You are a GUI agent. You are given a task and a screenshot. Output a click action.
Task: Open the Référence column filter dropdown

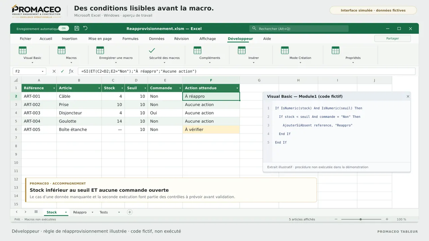pyautogui.click(x=54, y=88)
